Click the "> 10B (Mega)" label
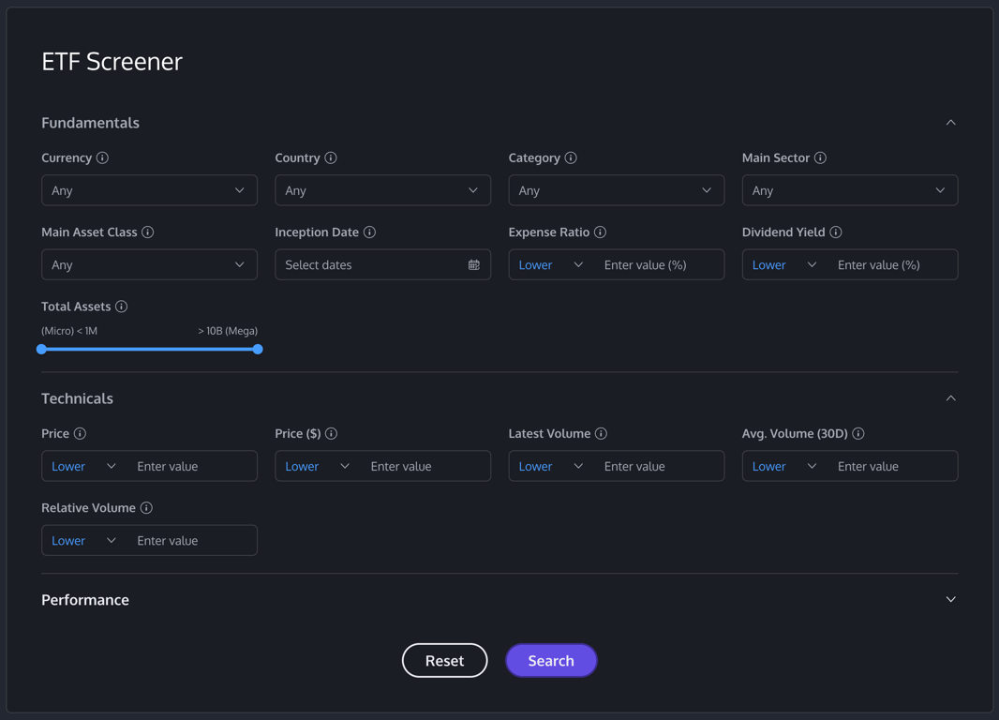The image size is (999, 720). (x=228, y=331)
